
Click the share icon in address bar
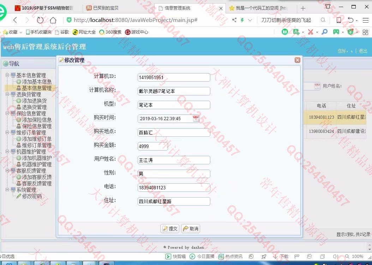[234, 20]
